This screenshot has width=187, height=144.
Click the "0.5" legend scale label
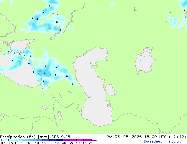tap(10, 143)
